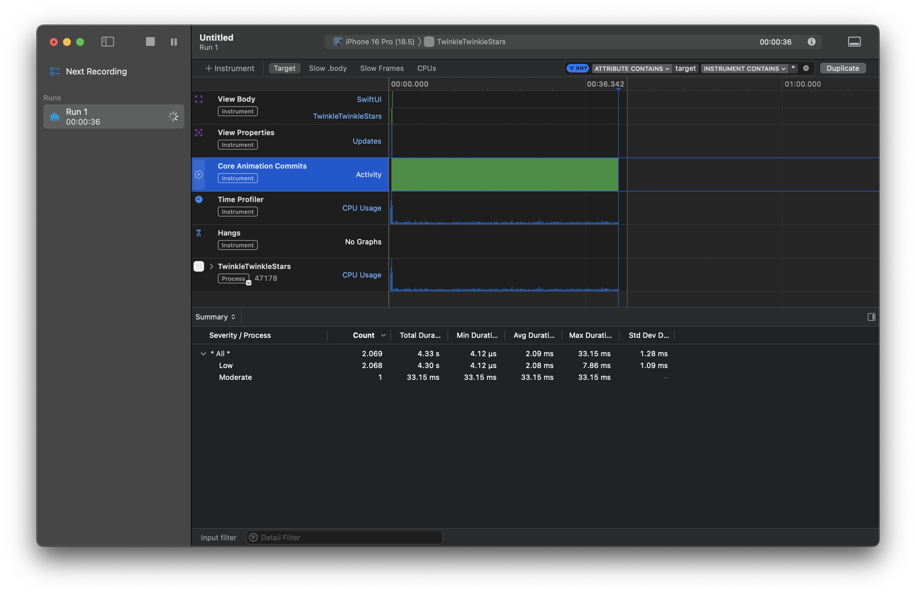The height and width of the screenshot is (595, 916).
Task: Toggle the inspector panel beside Summary
Action: tap(871, 317)
